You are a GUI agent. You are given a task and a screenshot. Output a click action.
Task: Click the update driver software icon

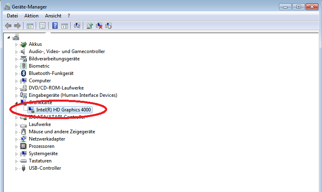[90, 26]
